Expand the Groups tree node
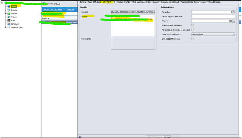Image resolution: width=242 pixels, height=138 pixels. click(x=5, y=10)
